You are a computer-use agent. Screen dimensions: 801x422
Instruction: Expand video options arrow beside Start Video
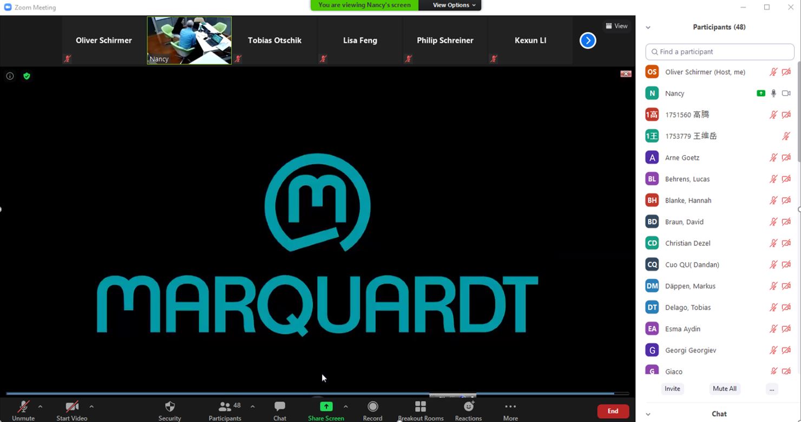click(x=91, y=406)
